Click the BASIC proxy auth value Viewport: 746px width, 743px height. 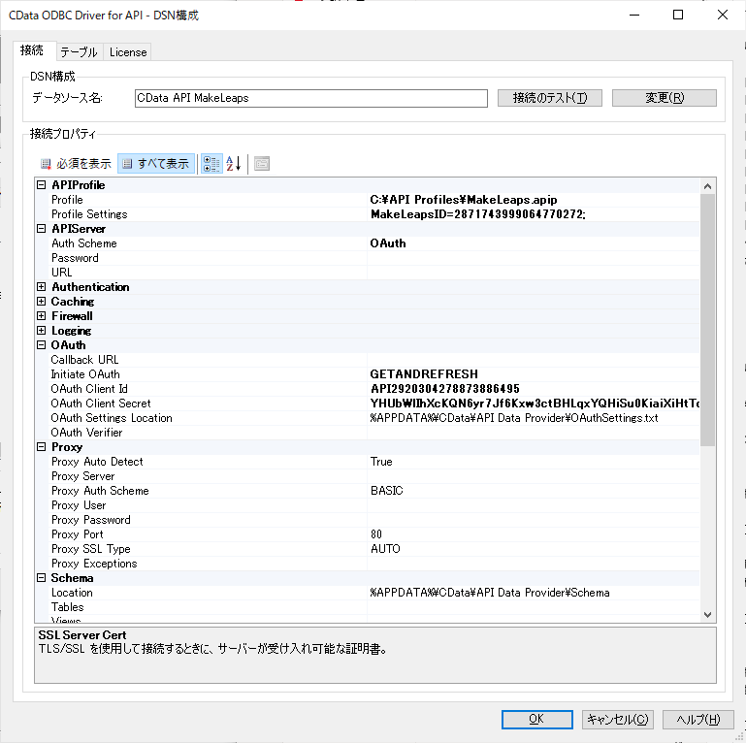tap(386, 491)
